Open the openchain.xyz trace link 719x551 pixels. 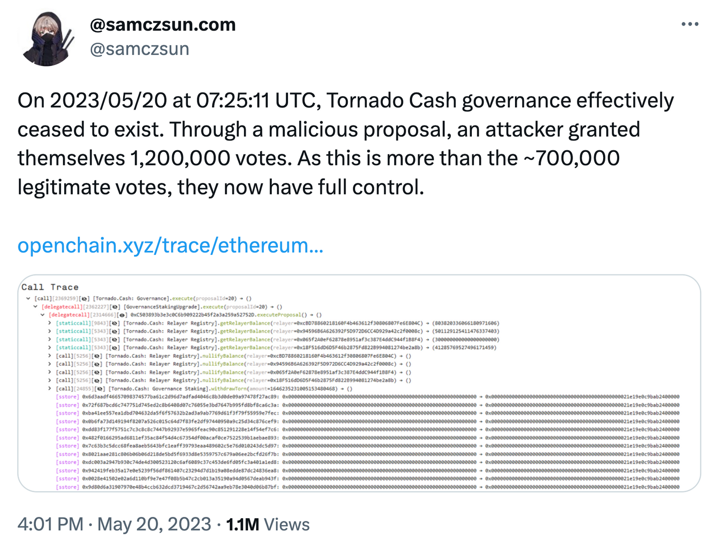pyautogui.click(x=170, y=246)
